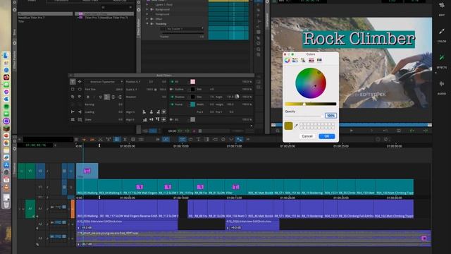Screen dimensions: 451x254
Task: Click the brightness slider in Colors
Action: click(x=310, y=104)
